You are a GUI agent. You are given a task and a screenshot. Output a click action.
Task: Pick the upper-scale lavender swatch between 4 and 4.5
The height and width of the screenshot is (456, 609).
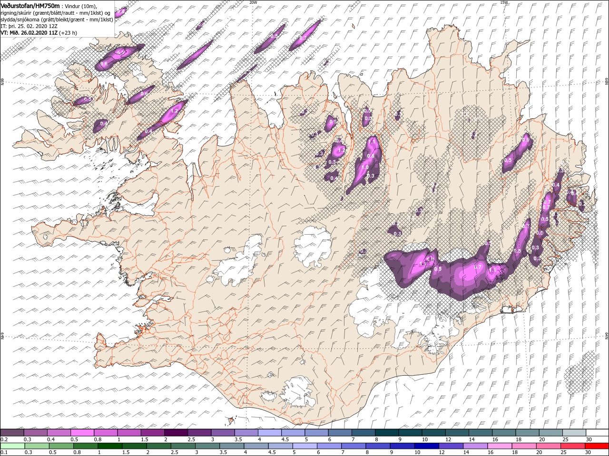(269, 433)
